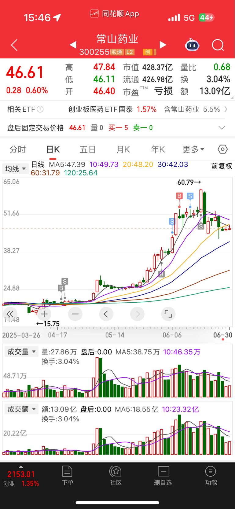
Task: Switch to 月K tab
Action: tap(123, 149)
